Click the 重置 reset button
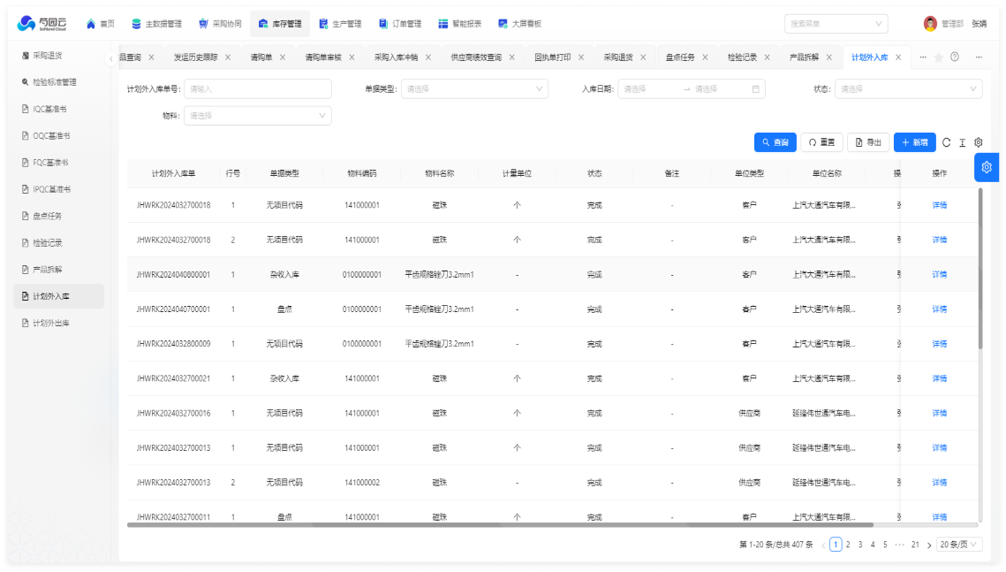This screenshot has height=572, width=1006. (x=822, y=142)
